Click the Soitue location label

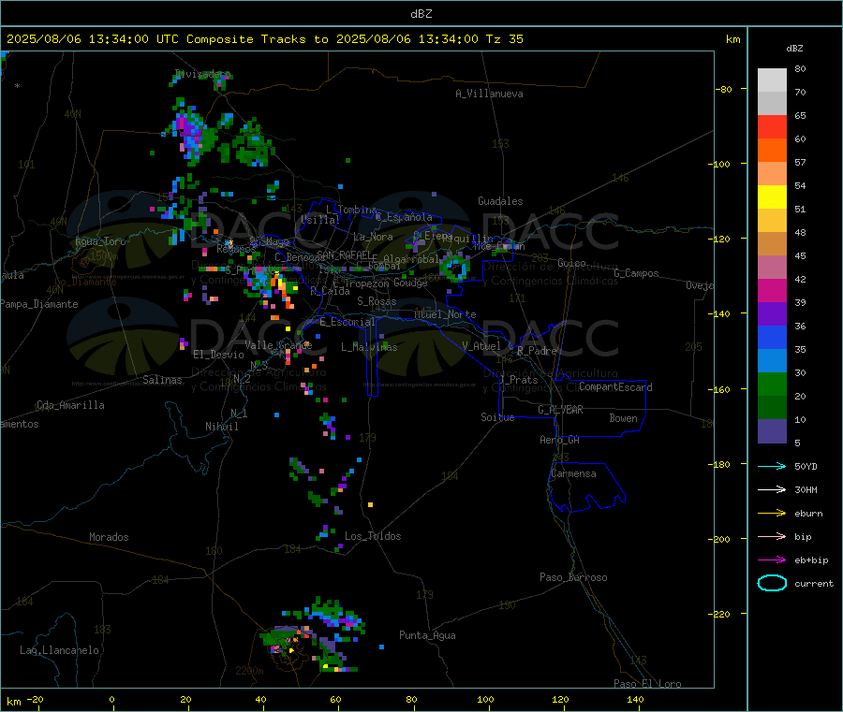point(497,417)
